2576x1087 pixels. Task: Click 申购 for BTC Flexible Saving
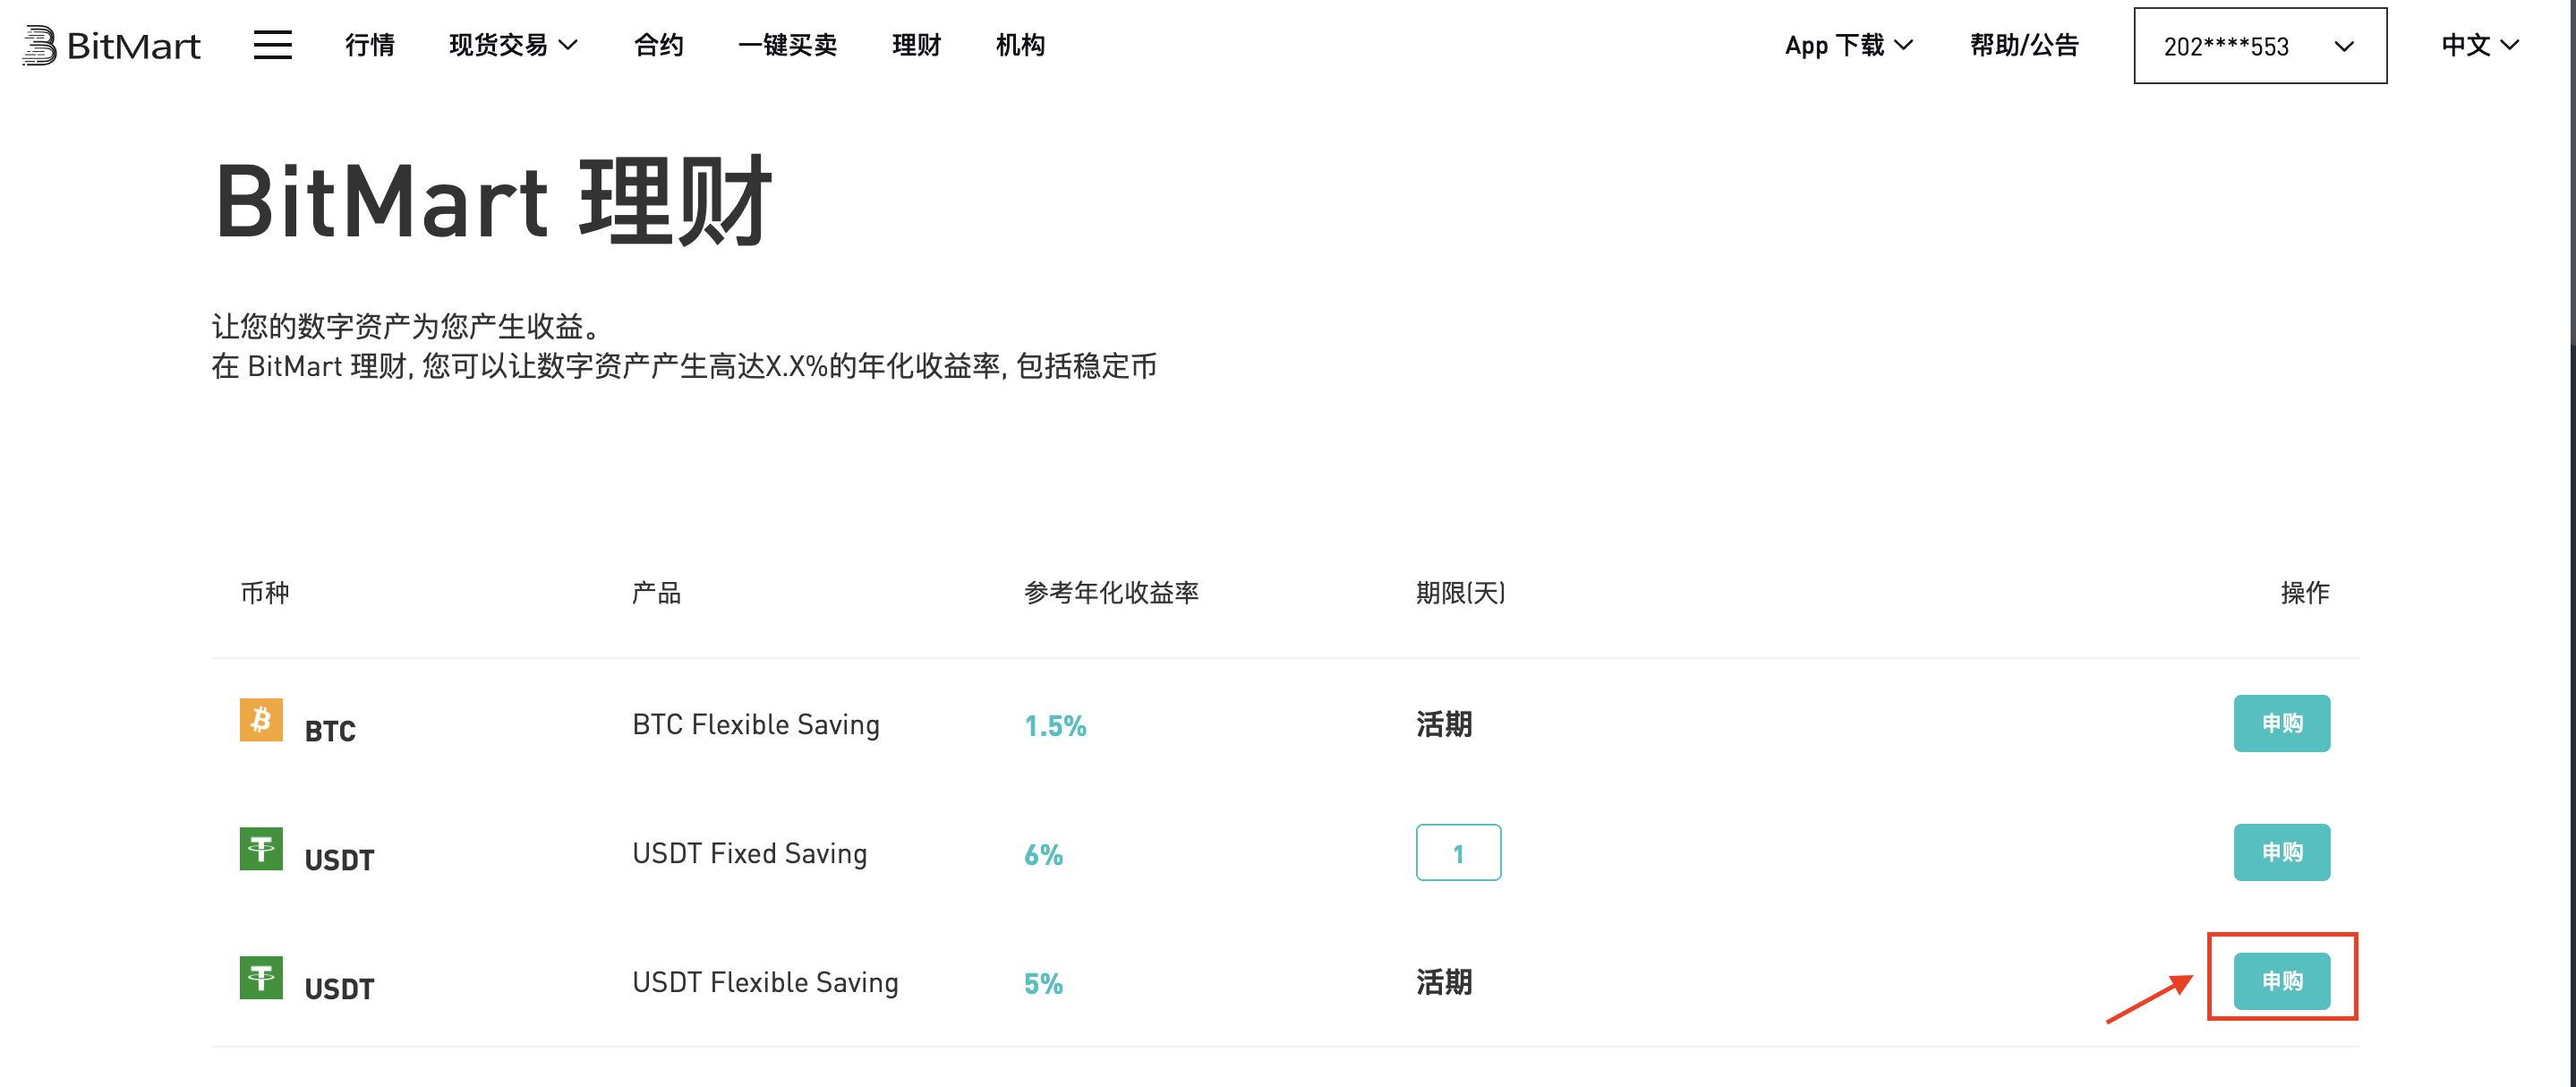pyautogui.click(x=2281, y=723)
